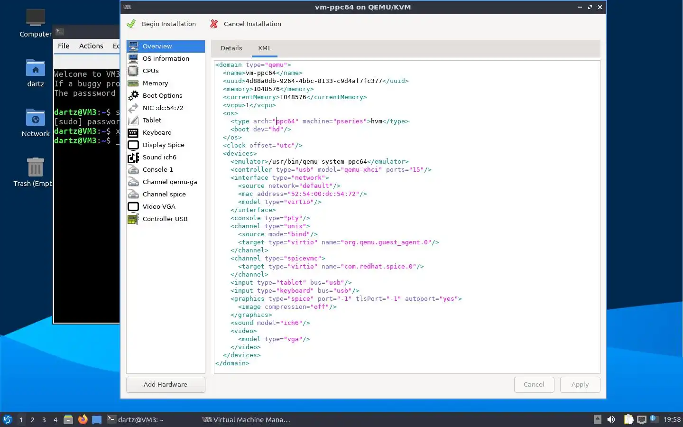Viewport: 683px width, 427px height.
Task: Click the Sound ich6 music note icon
Action: click(133, 157)
